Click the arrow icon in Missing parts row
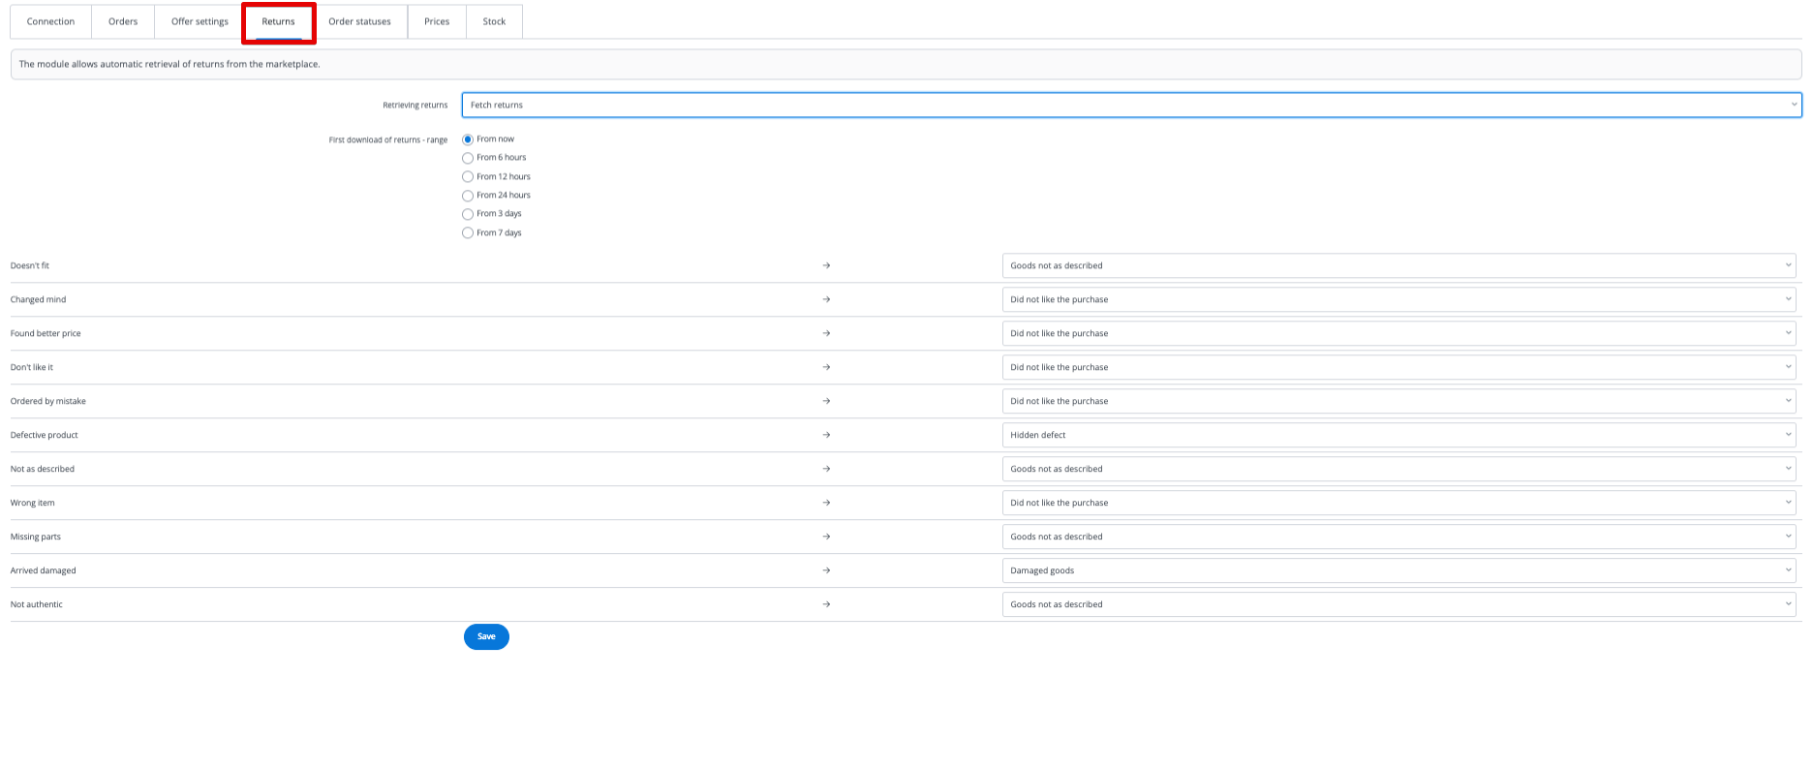Image resolution: width=1813 pixels, height=770 pixels. (826, 537)
